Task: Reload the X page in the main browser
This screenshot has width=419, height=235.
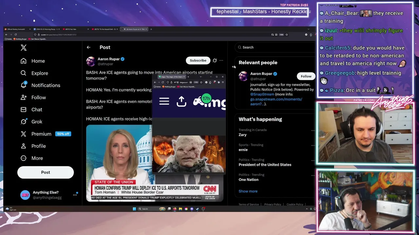Action: tap(16, 35)
